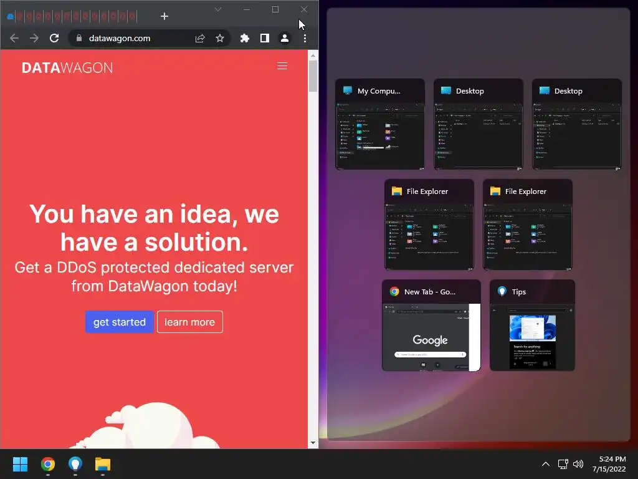Select the second File Explorer thumbnail
This screenshot has height=479, width=638.
pos(528,225)
